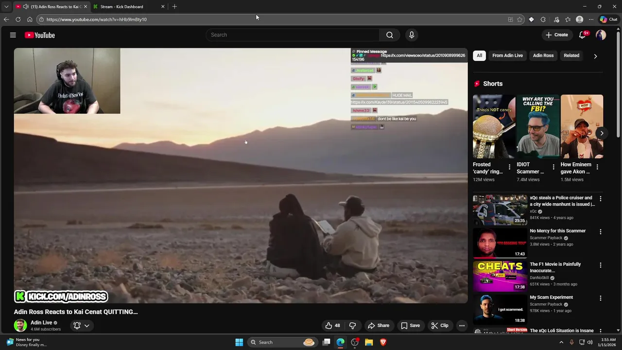
Task: Open browser profile icon
Action: pyautogui.click(x=579, y=19)
